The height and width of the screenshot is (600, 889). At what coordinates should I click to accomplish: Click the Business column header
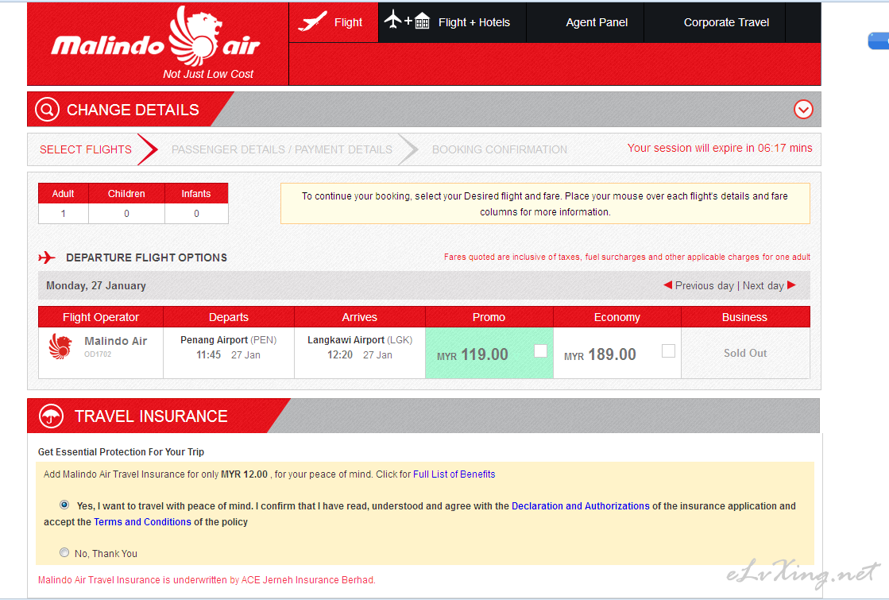pos(745,317)
